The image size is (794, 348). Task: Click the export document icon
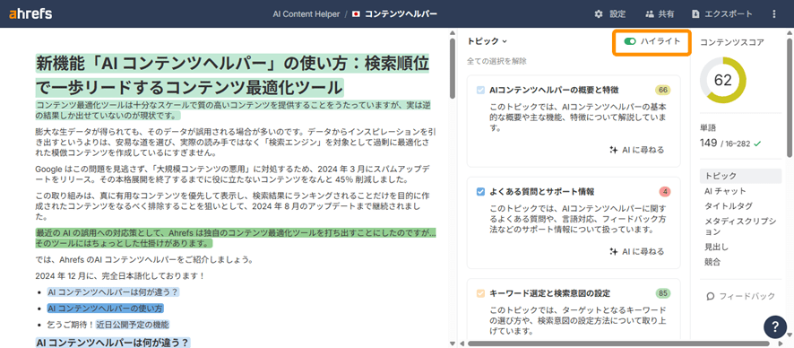click(695, 14)
